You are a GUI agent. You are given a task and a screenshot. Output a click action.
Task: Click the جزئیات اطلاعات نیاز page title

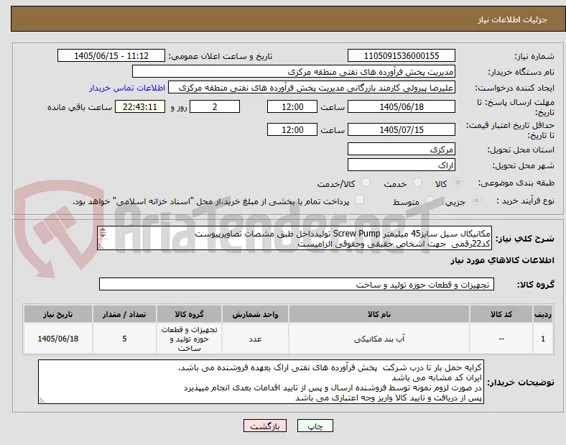coord(513,19)
